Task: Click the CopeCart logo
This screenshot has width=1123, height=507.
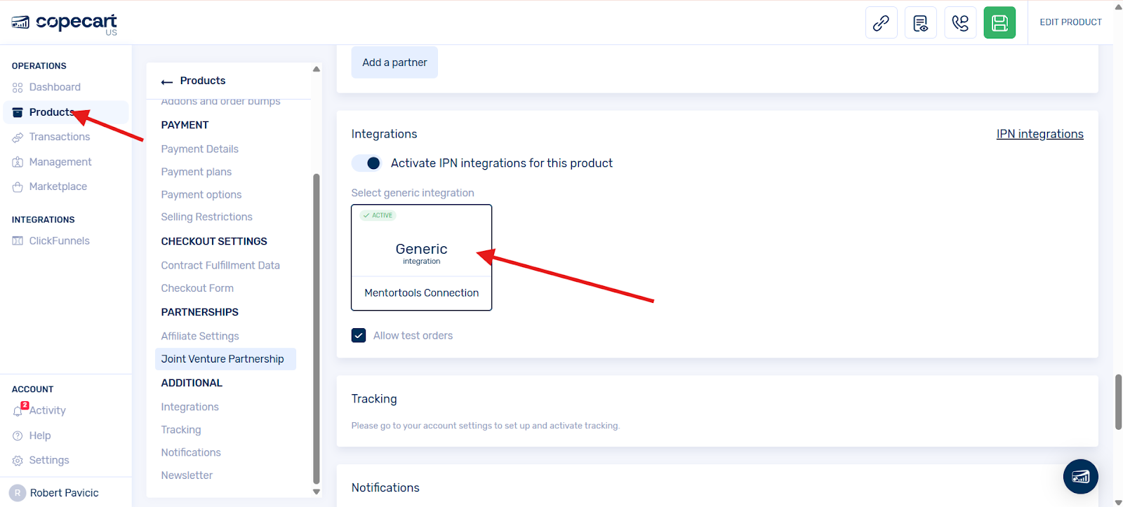Action: [x=65, y=23]
